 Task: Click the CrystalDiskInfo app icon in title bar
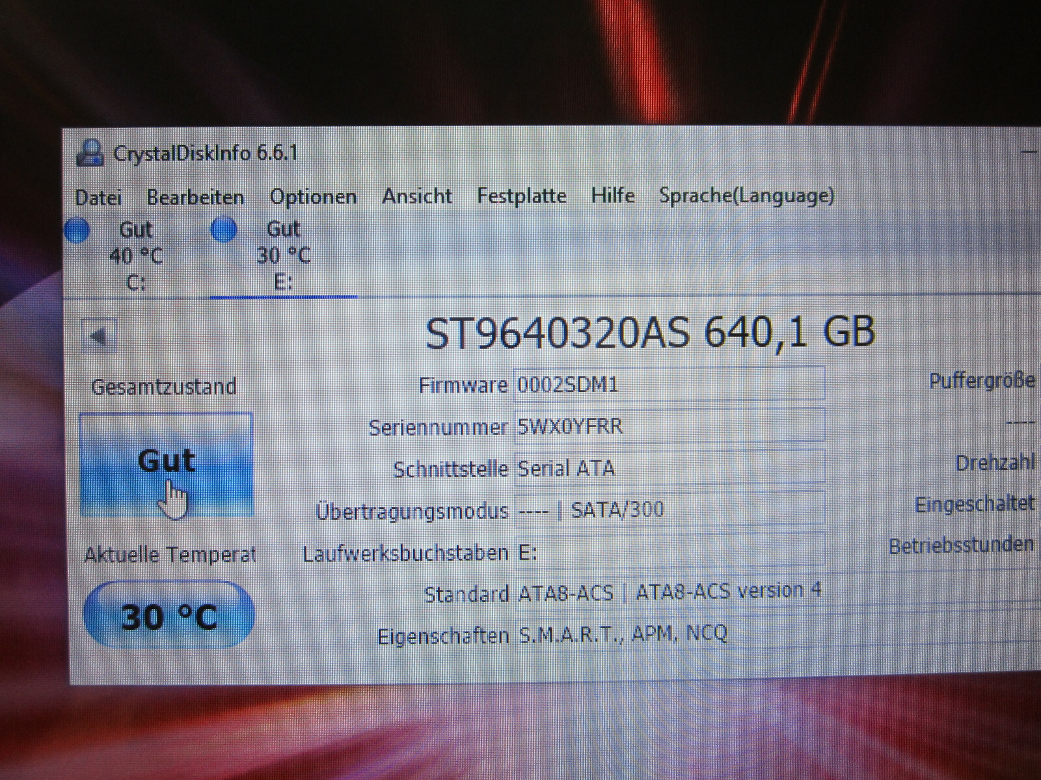point(90,154)
